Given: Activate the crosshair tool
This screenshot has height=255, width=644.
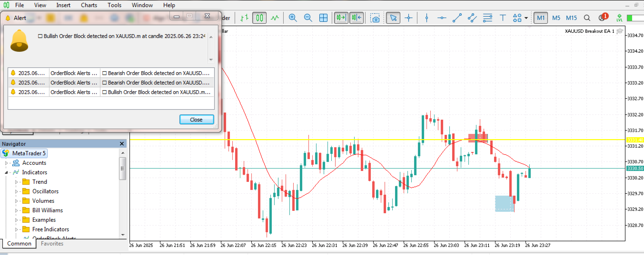Looking at the screenshot, I should (408, 18).
